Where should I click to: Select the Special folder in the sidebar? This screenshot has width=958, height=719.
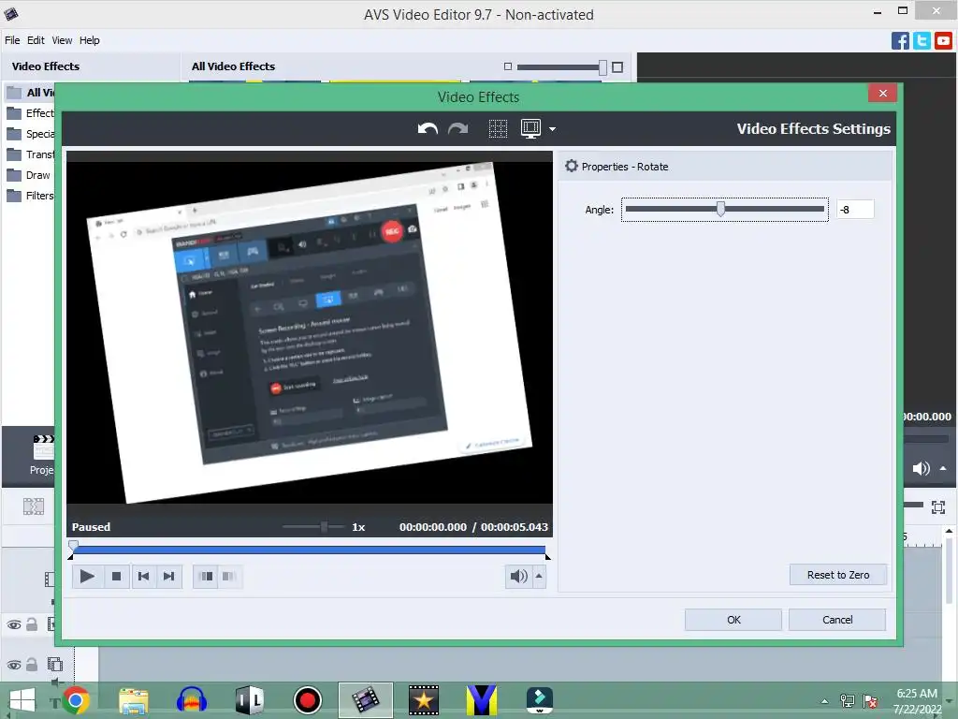(x=31, y=134)
